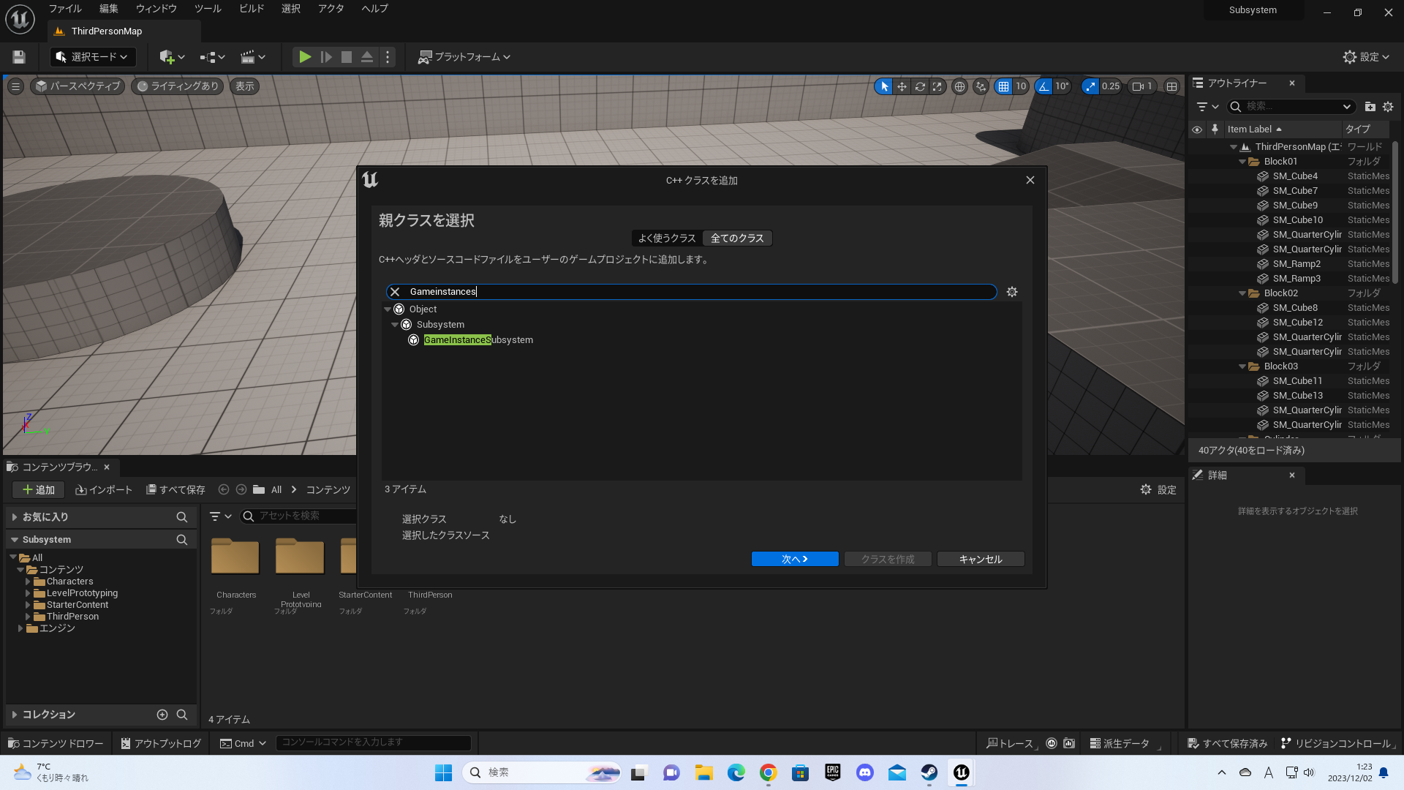Collapse the Subsystem class tree node

395,325
